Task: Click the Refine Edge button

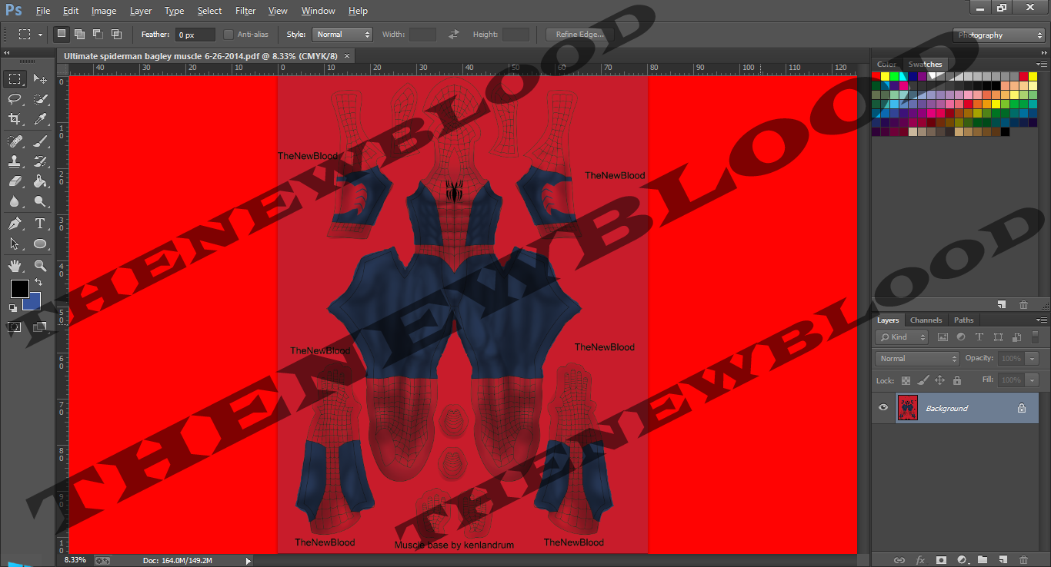Action: click(x=579, y=35)
